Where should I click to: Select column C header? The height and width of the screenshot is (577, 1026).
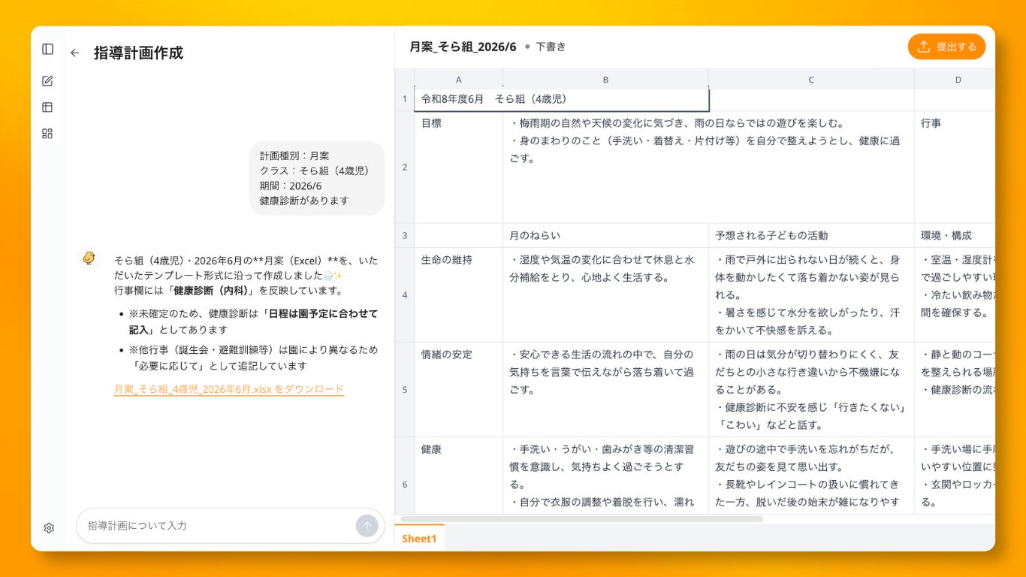coord(811,80)
